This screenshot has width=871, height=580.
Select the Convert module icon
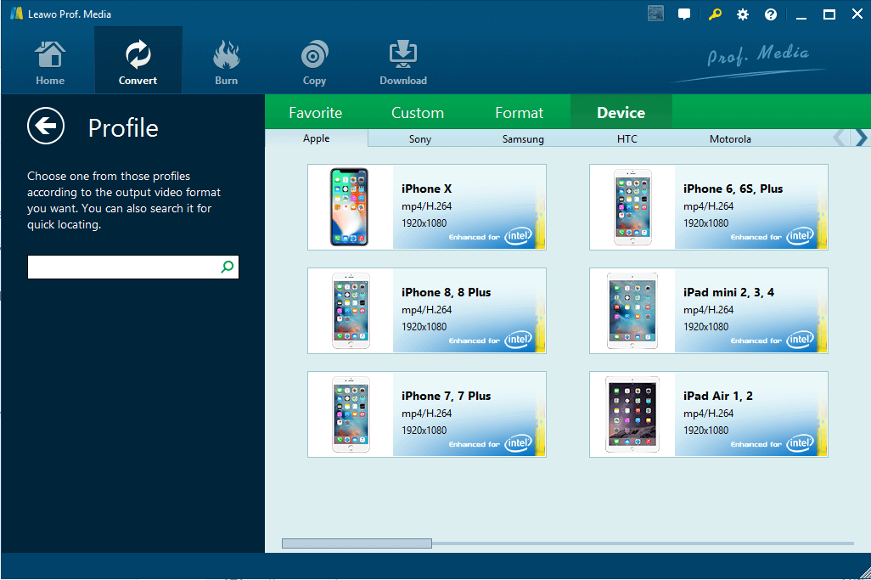click(138, 55)
